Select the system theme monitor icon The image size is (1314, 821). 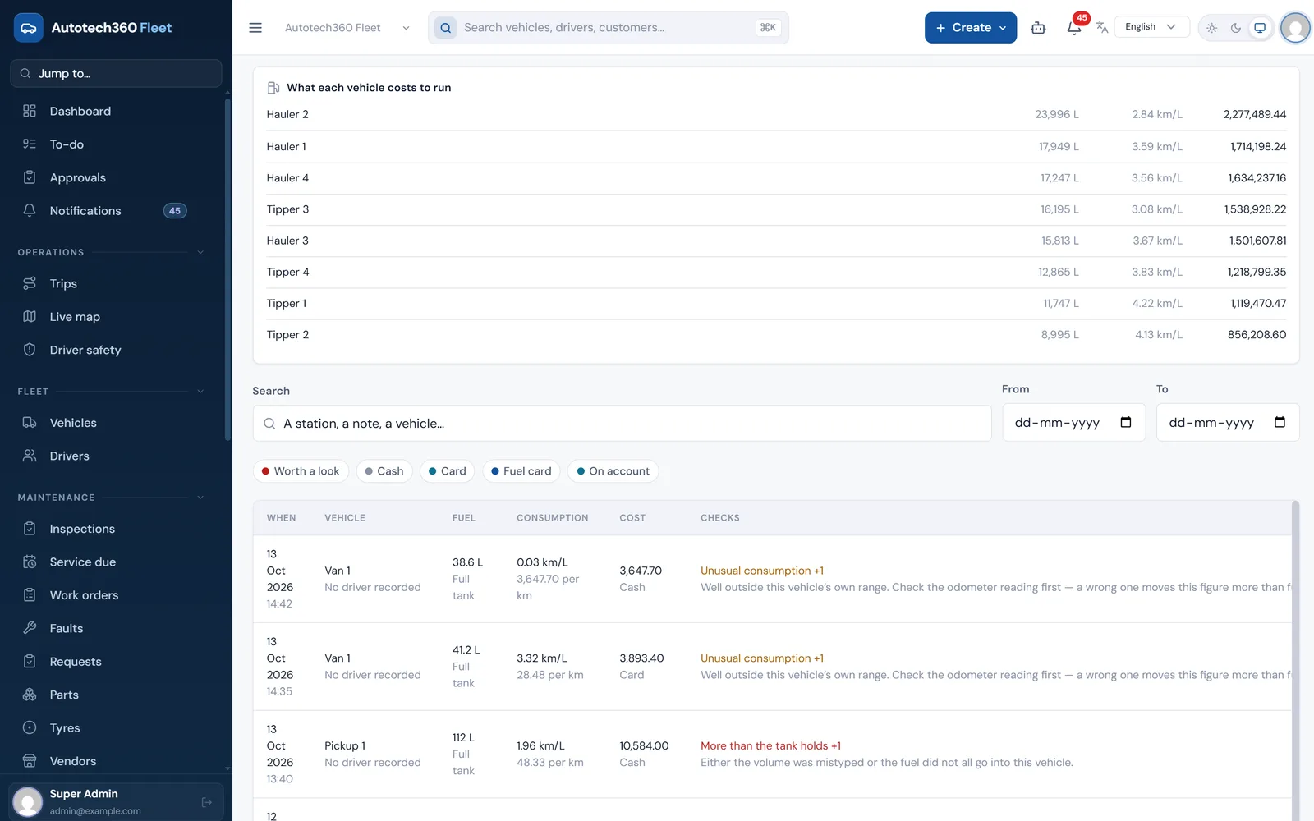tap(1260, 28)
